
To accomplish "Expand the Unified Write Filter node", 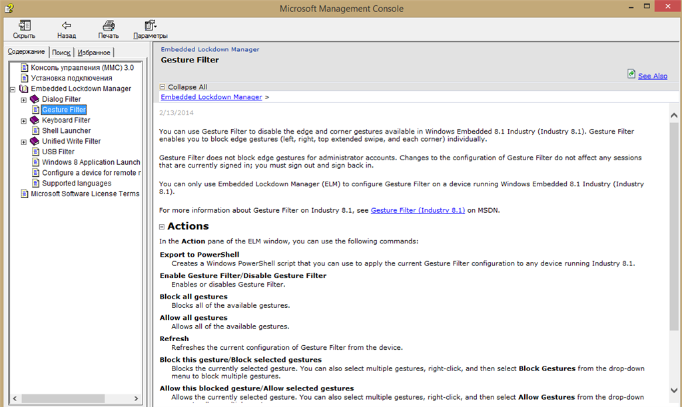I will 23,142.
